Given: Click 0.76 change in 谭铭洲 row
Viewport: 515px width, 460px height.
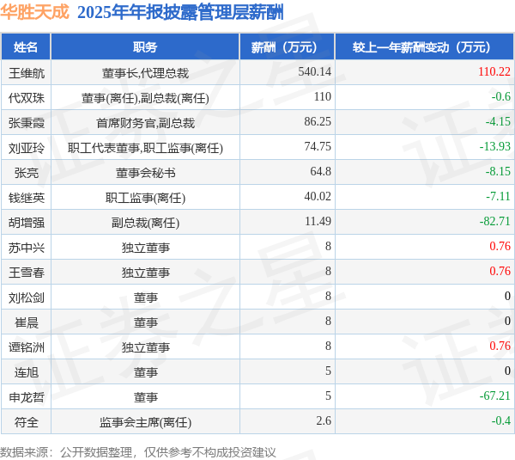Looking at the screenshot, I should [x=500, y=347].
